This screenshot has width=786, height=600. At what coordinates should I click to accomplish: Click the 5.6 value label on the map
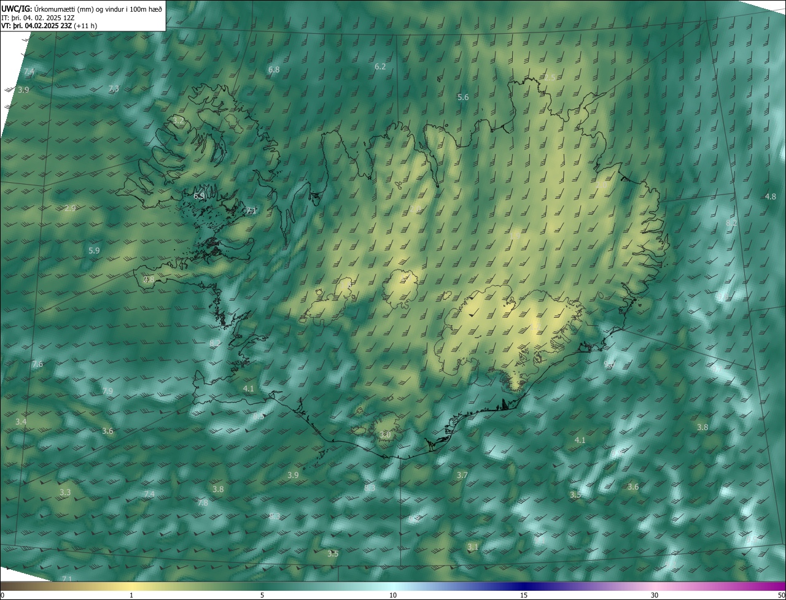463,98
